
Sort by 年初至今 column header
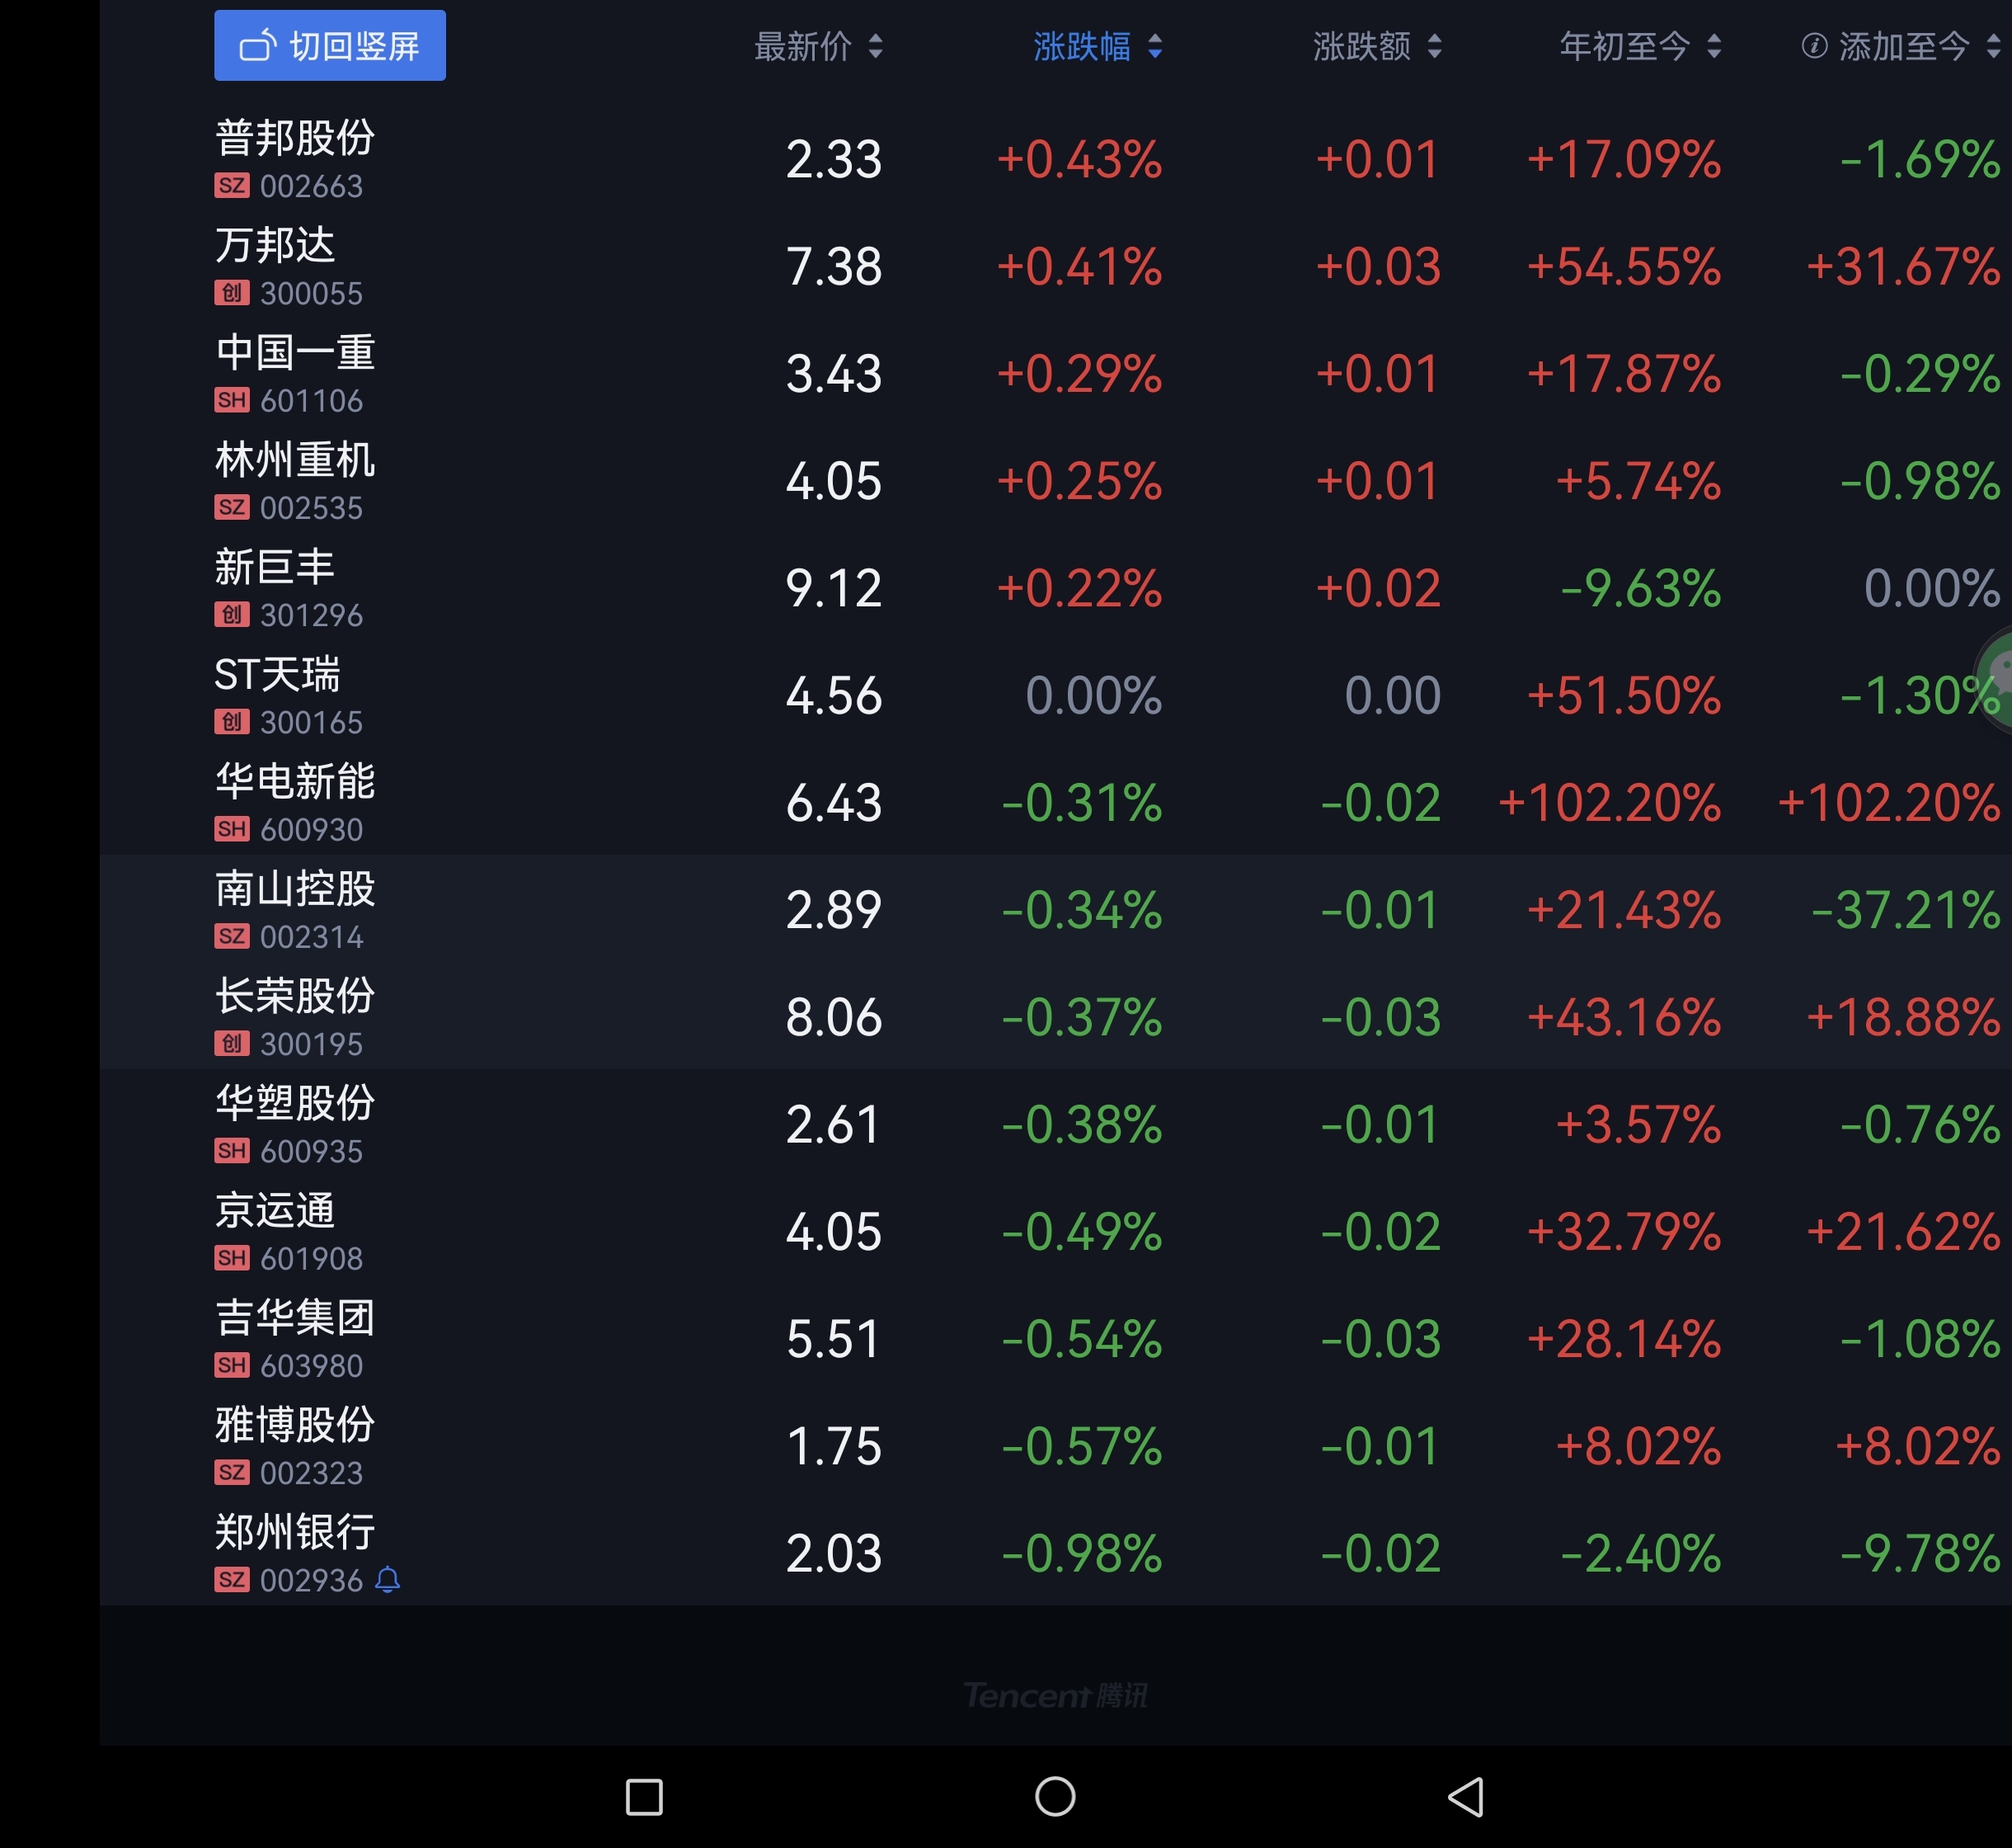pos(1624,46)
